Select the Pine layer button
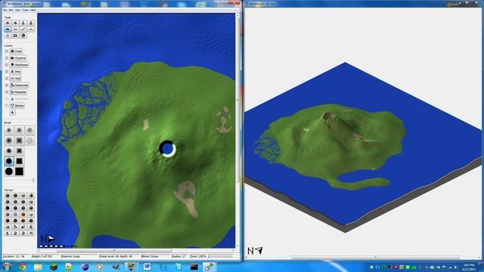This screenshot has height=272, width=484. coord(15,72)
